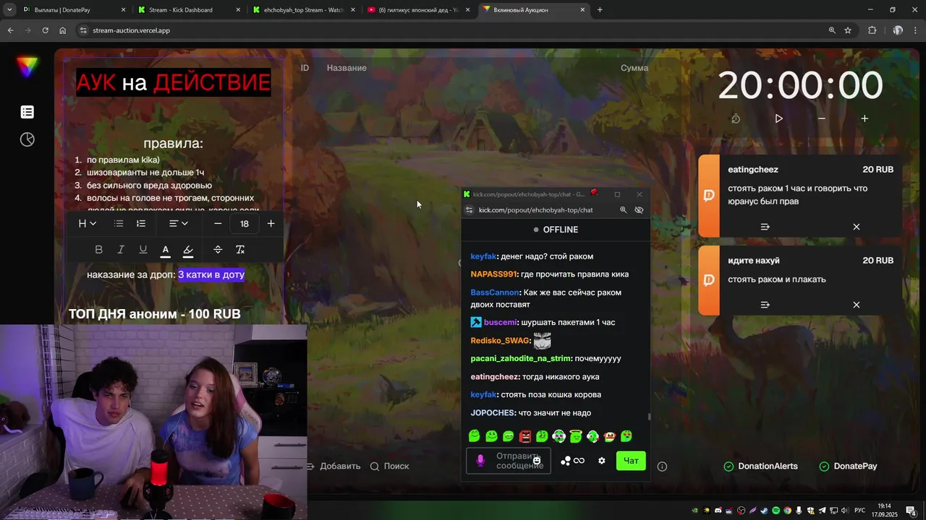Apply numbered list formatting
This screenshot has height=520, width=926.
pos(141,224)
